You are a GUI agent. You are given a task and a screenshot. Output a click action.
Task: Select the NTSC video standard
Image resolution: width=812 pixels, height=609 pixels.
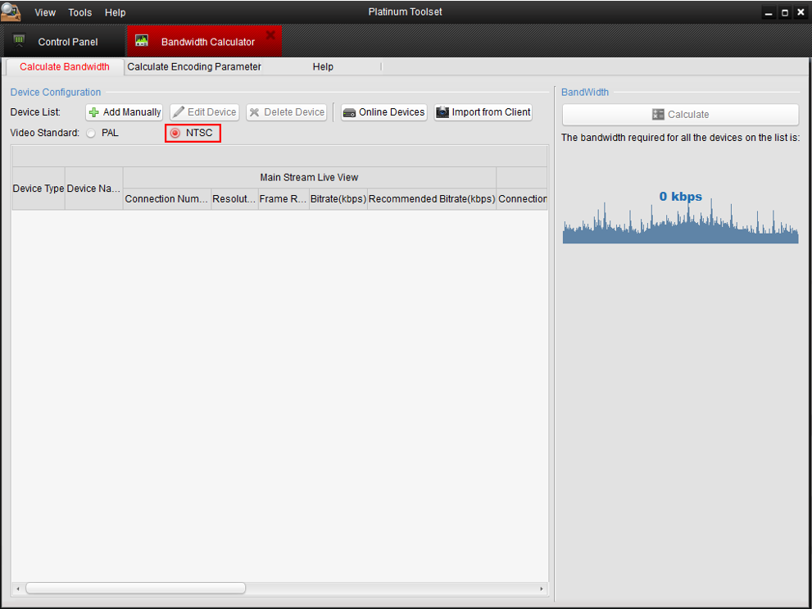coord(175,133)
